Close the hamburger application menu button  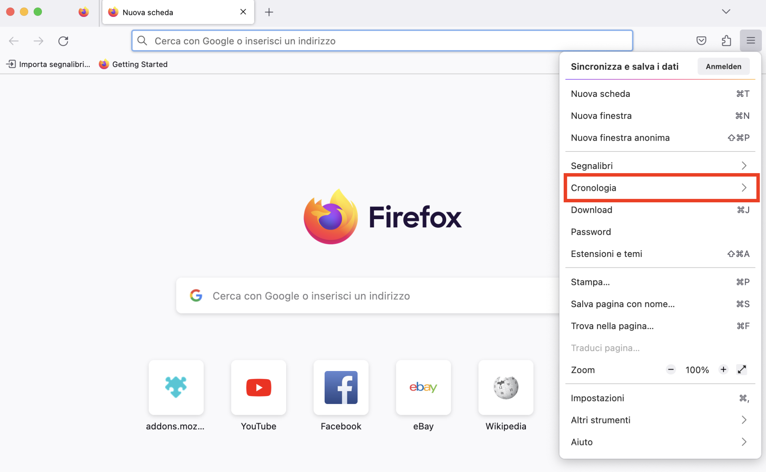point(751,40)
